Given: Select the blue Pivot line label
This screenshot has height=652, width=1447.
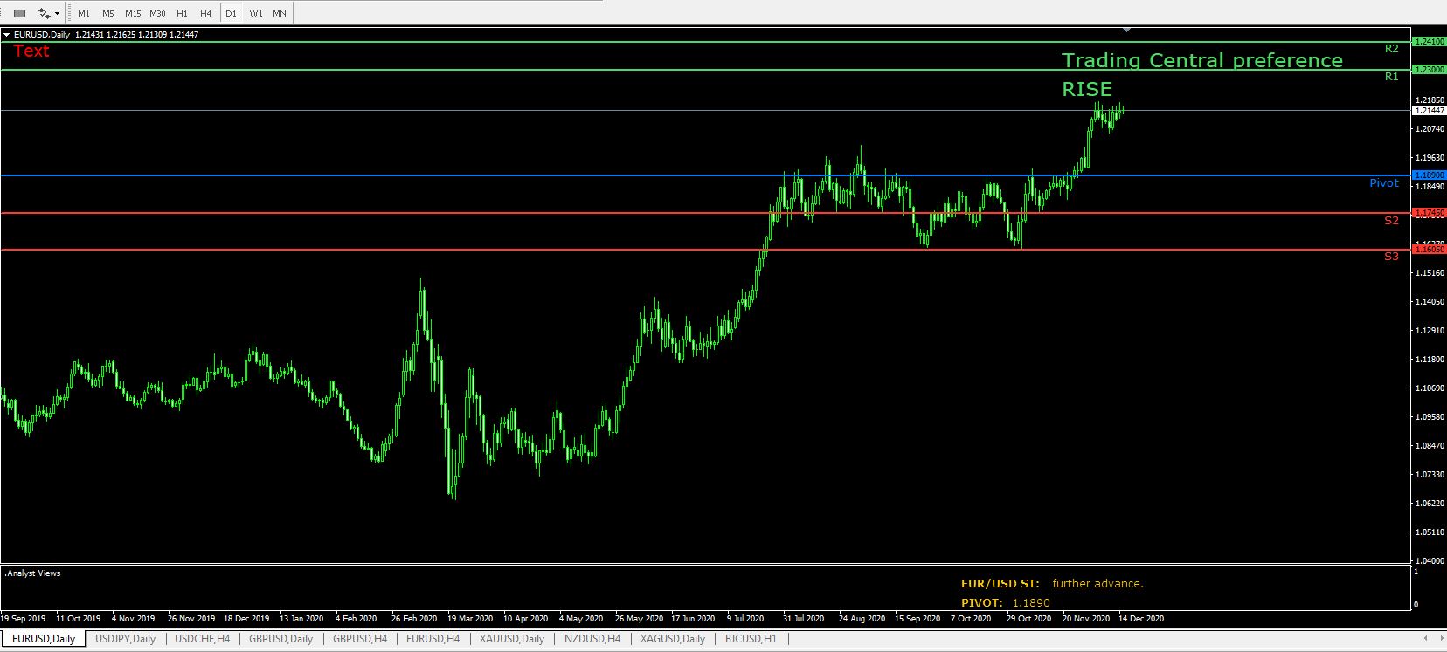Looking at the screenshot, I should pos(1384,183).
